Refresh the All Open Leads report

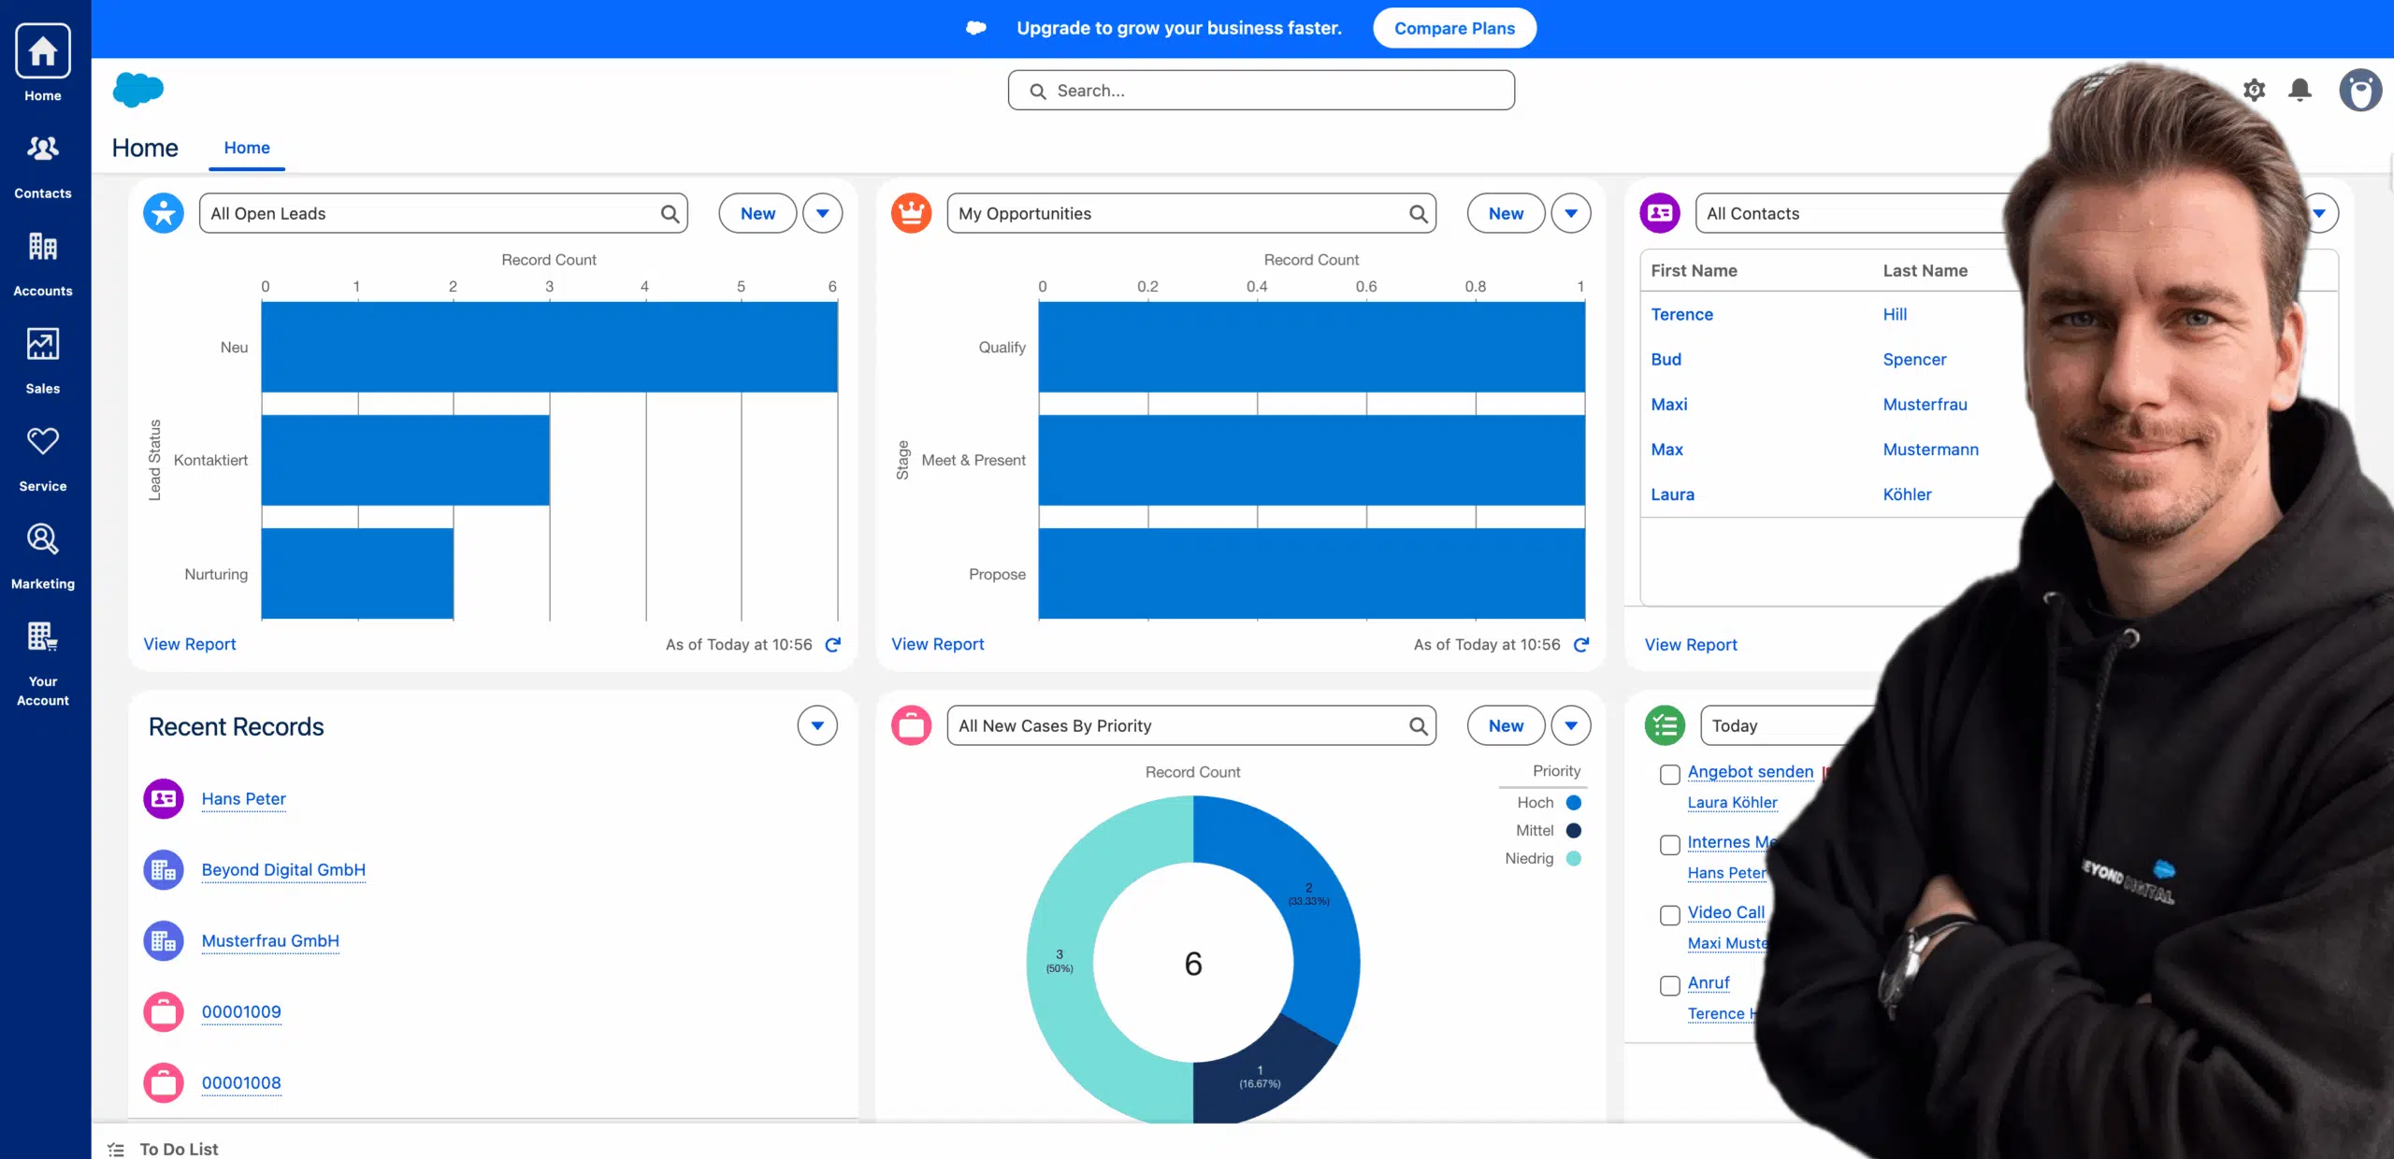click(x=833, y=644)
